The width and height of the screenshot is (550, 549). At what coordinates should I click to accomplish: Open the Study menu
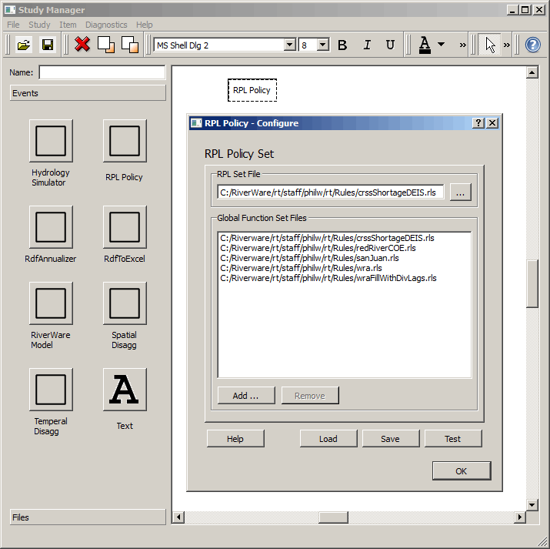click(39, 25)
